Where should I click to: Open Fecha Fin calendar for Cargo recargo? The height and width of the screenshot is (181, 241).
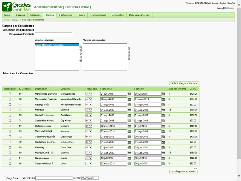[163, 158]
